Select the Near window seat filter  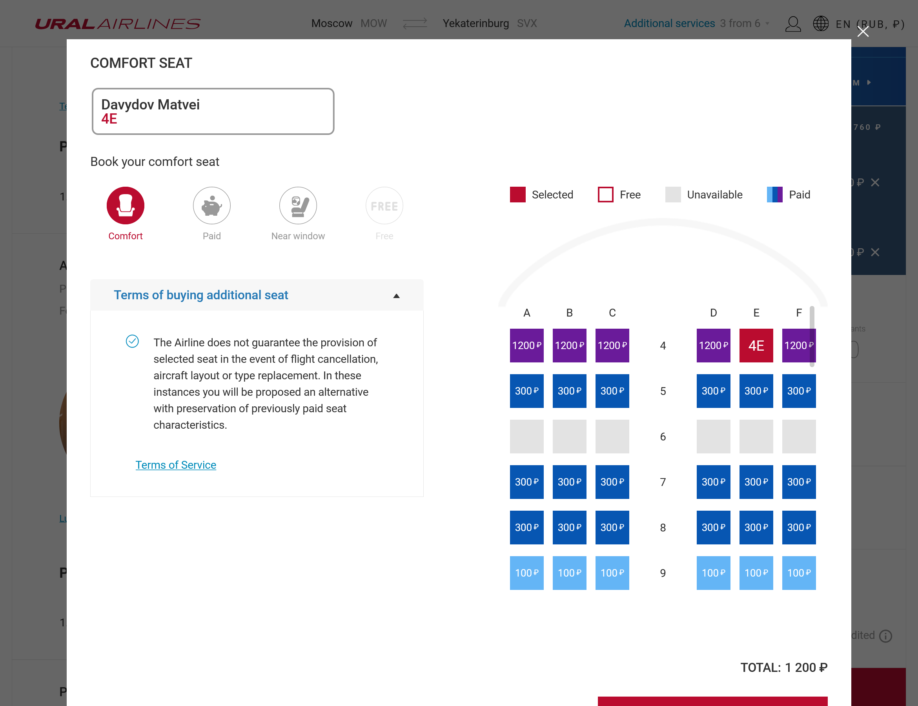[x=298, y=206]
